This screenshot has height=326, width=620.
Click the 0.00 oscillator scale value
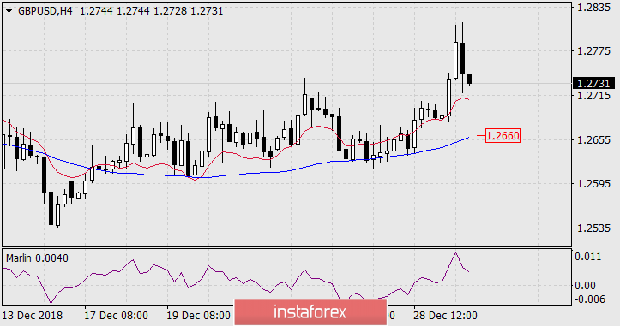pyautogui.click(x=585, y=285)
